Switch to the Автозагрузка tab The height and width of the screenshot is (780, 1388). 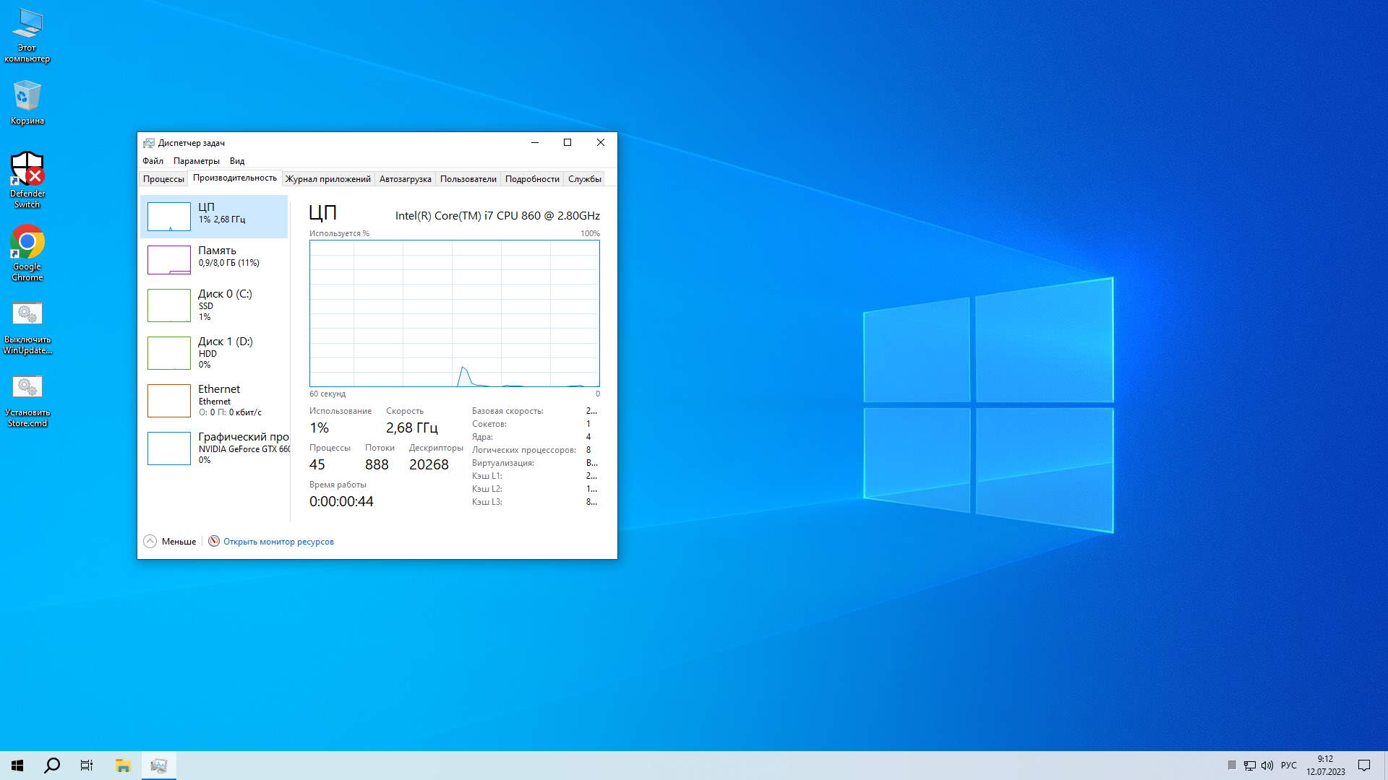405,179
